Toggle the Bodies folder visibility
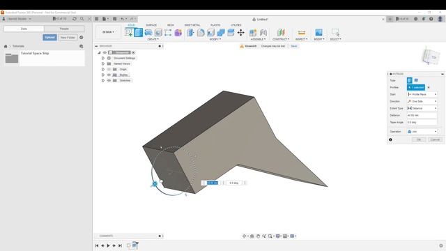 click(109, 75)
